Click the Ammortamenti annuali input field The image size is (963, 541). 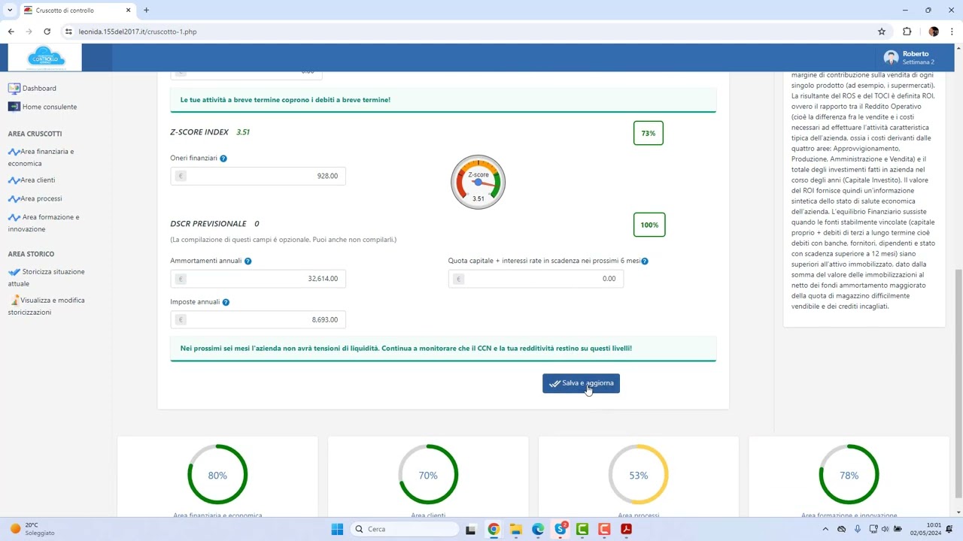[x=258, y=279]
